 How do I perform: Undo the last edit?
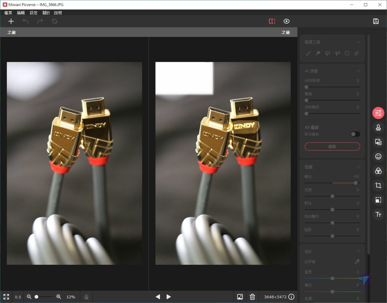point(26,21)
